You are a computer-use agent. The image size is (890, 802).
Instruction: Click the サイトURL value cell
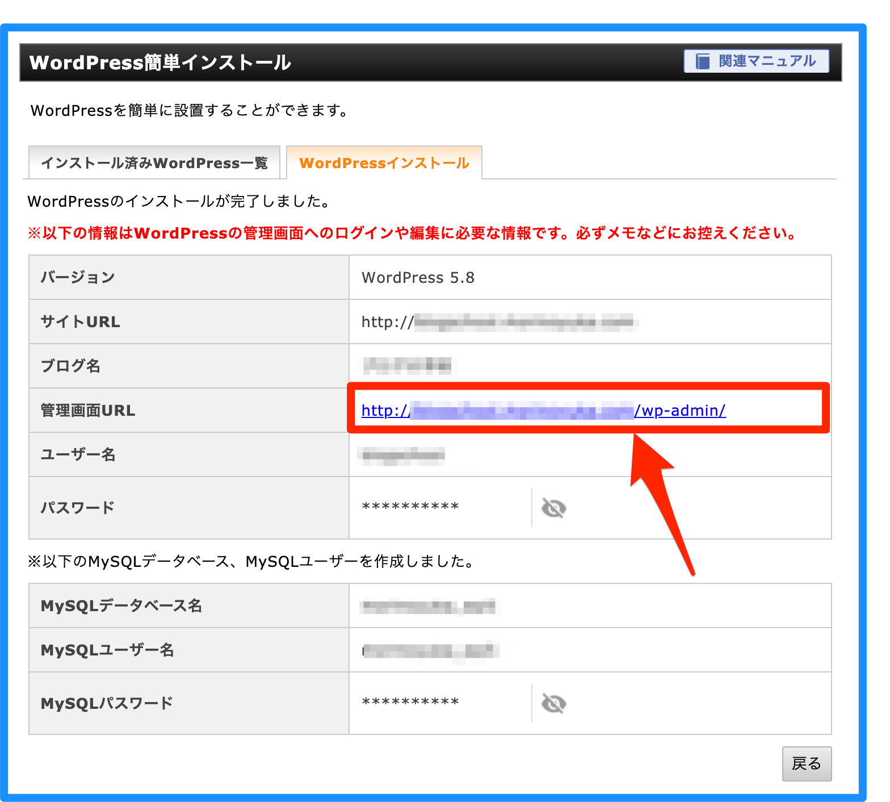click(590, 321)
